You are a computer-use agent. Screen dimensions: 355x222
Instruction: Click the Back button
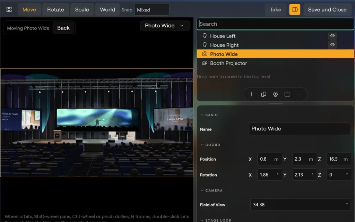63,28
